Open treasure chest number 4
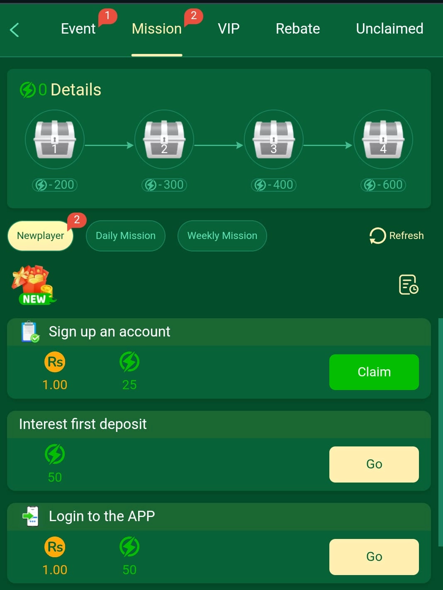This screenshot has width=443, height=590. tap(383, 139)
